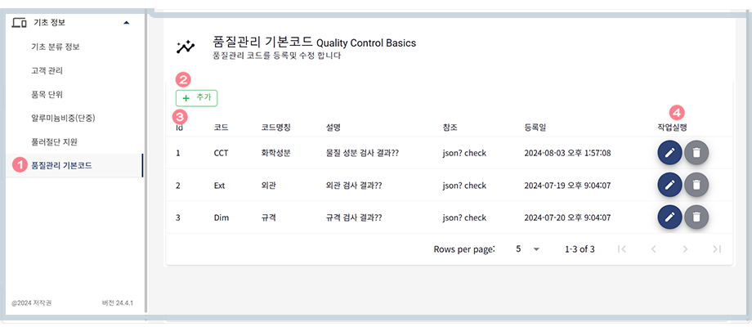Select 알루미늄비중(단중) in sidebar
Viewport: 752px width, 327px height.
click(63, 118)
